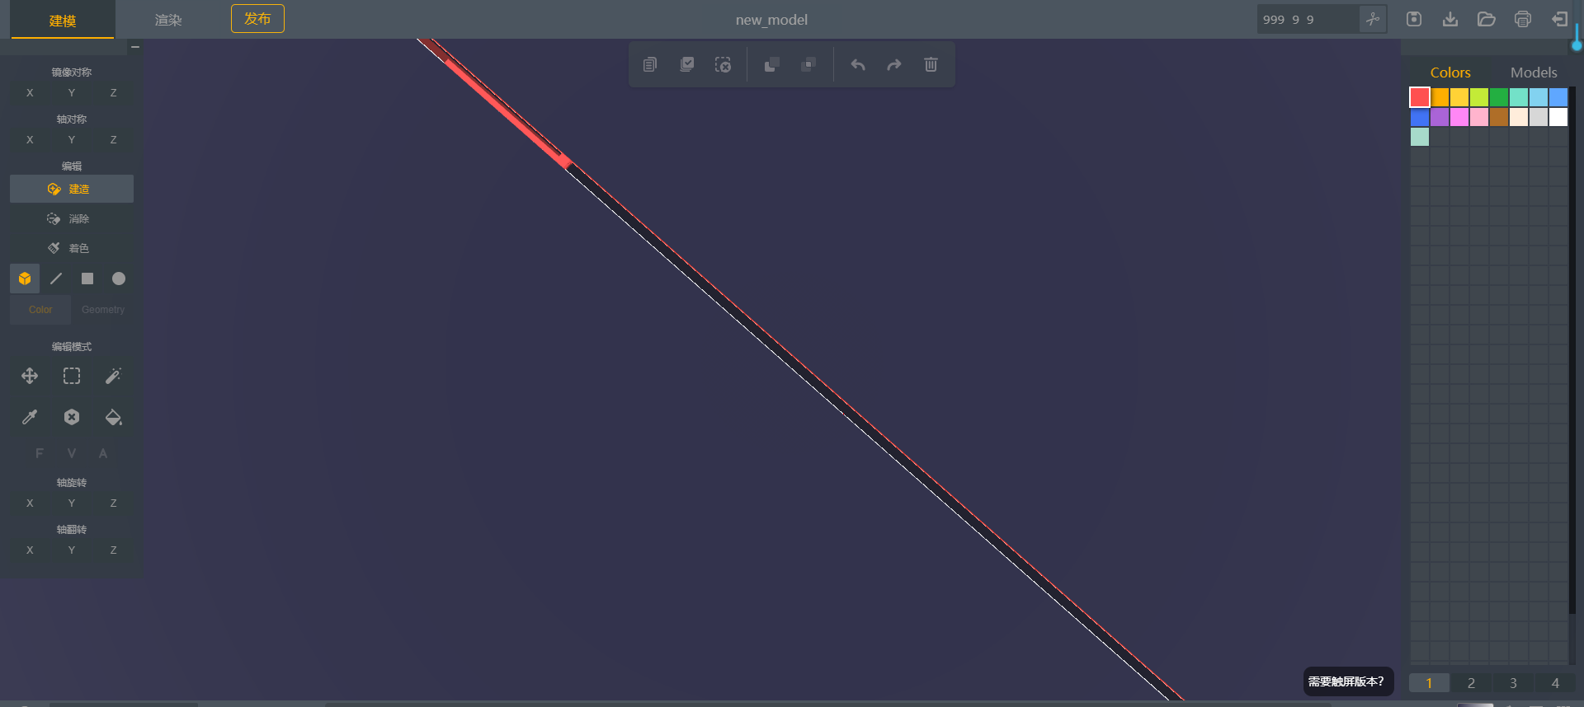Choose the line brush shape

[x=56, y=279]
